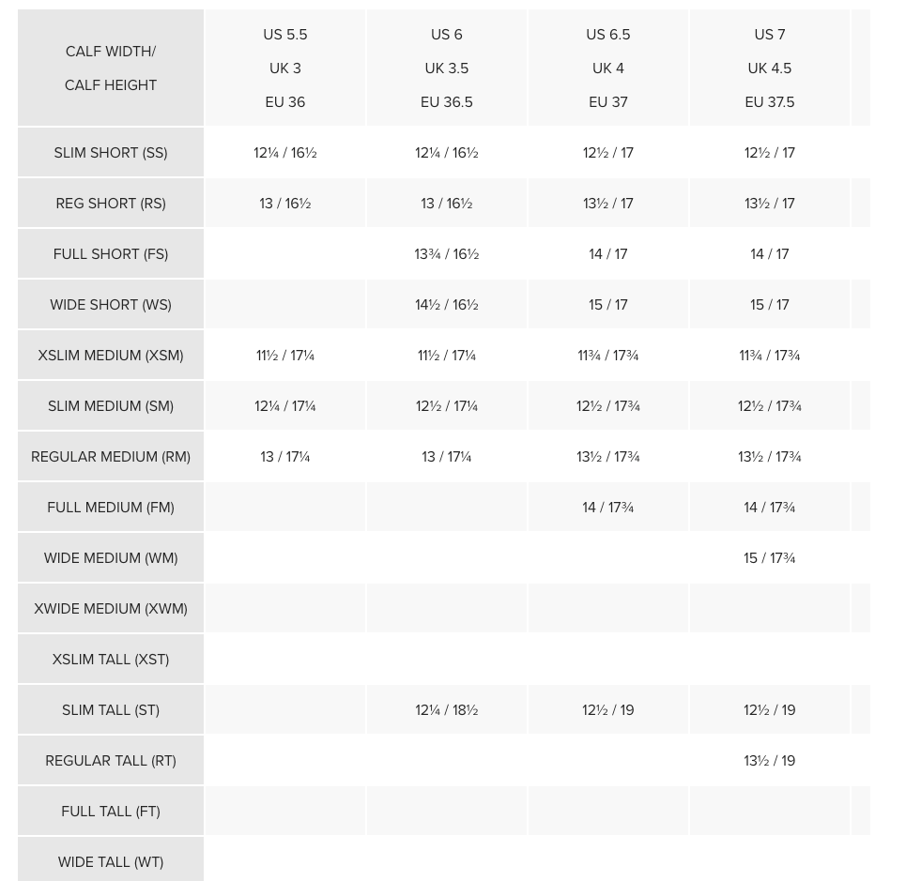Click the US 5.5 size column header
The height and width of the screenshot is (881, 906).
(x=285, y=68)
